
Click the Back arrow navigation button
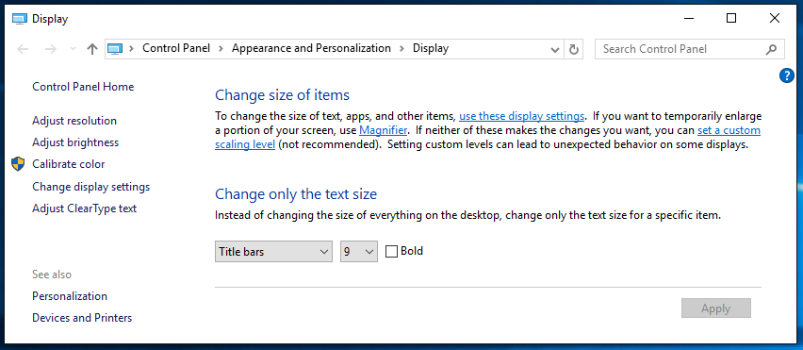pyautogui.click(x=23, y=49)
